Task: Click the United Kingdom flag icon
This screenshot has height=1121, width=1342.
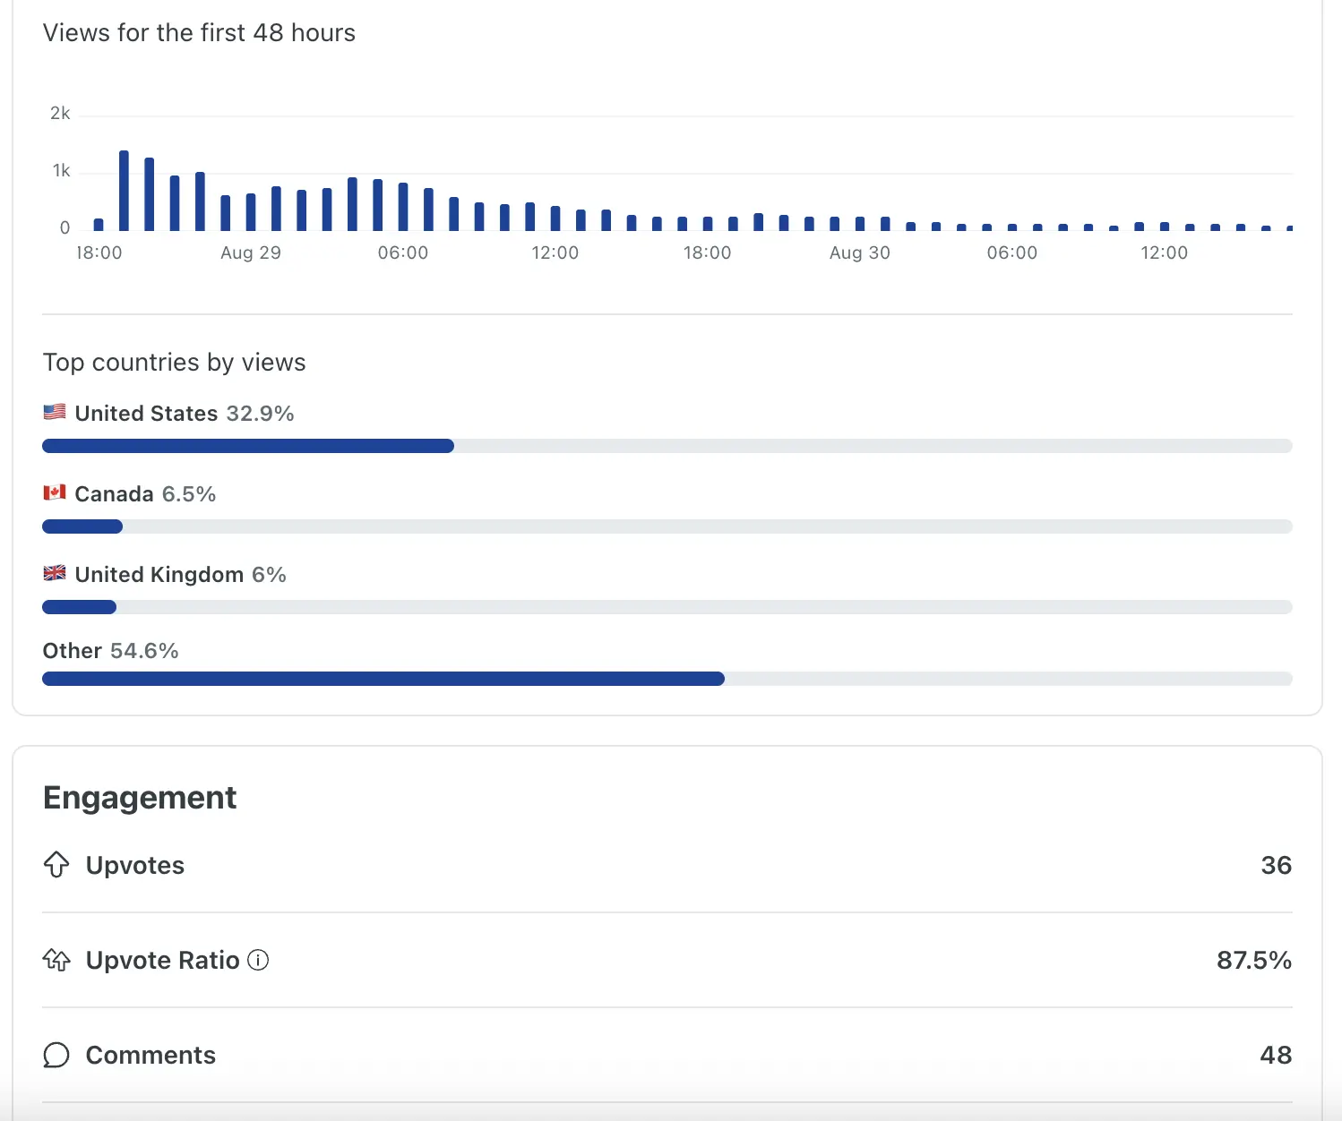Action: point(55,573)
